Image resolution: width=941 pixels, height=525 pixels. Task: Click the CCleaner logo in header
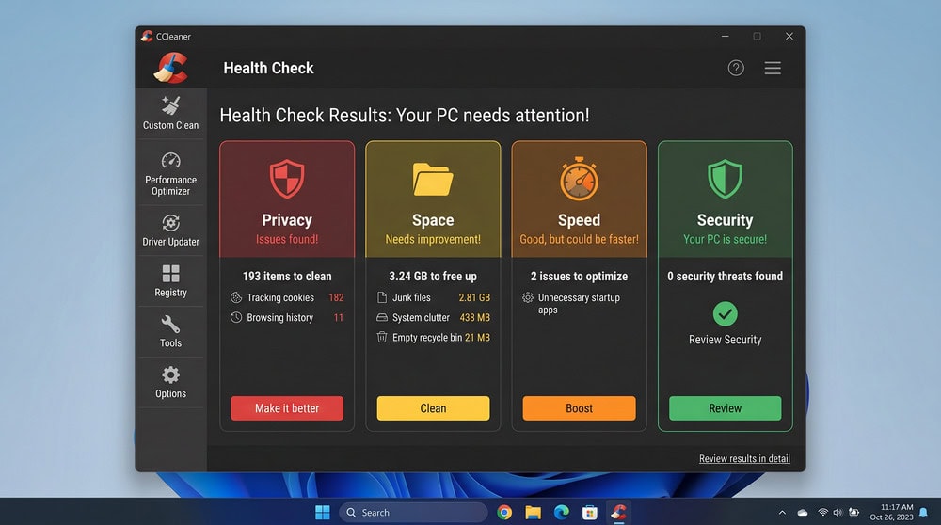170,68
